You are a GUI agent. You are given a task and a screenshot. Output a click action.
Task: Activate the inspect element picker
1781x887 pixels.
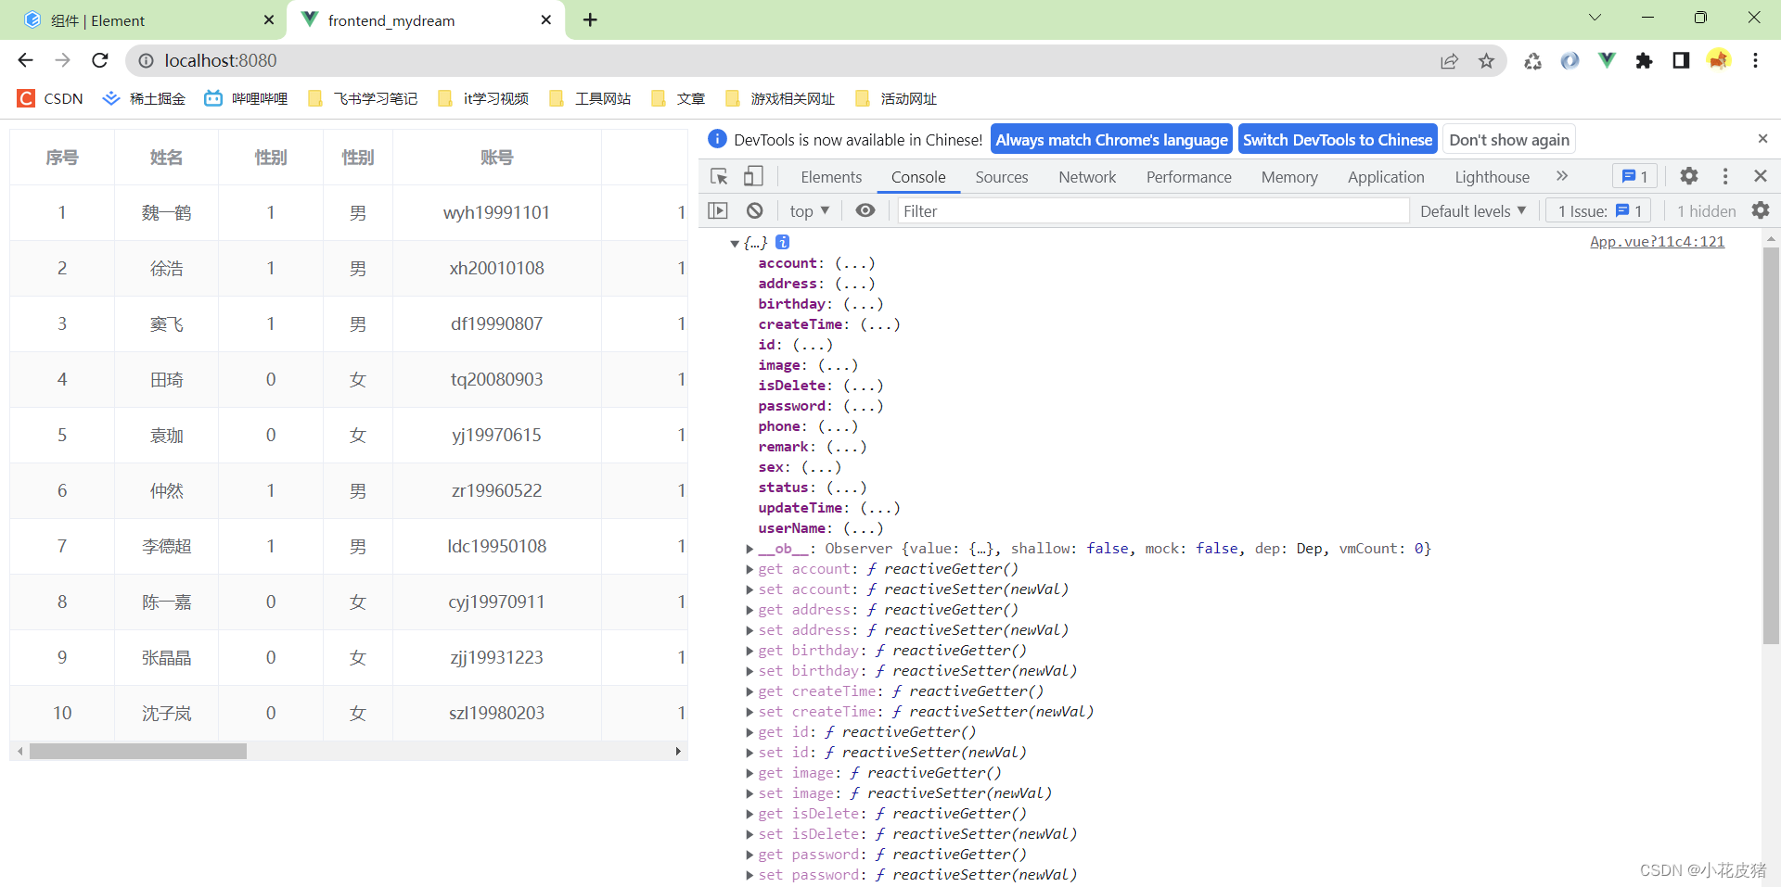[719, 176]
